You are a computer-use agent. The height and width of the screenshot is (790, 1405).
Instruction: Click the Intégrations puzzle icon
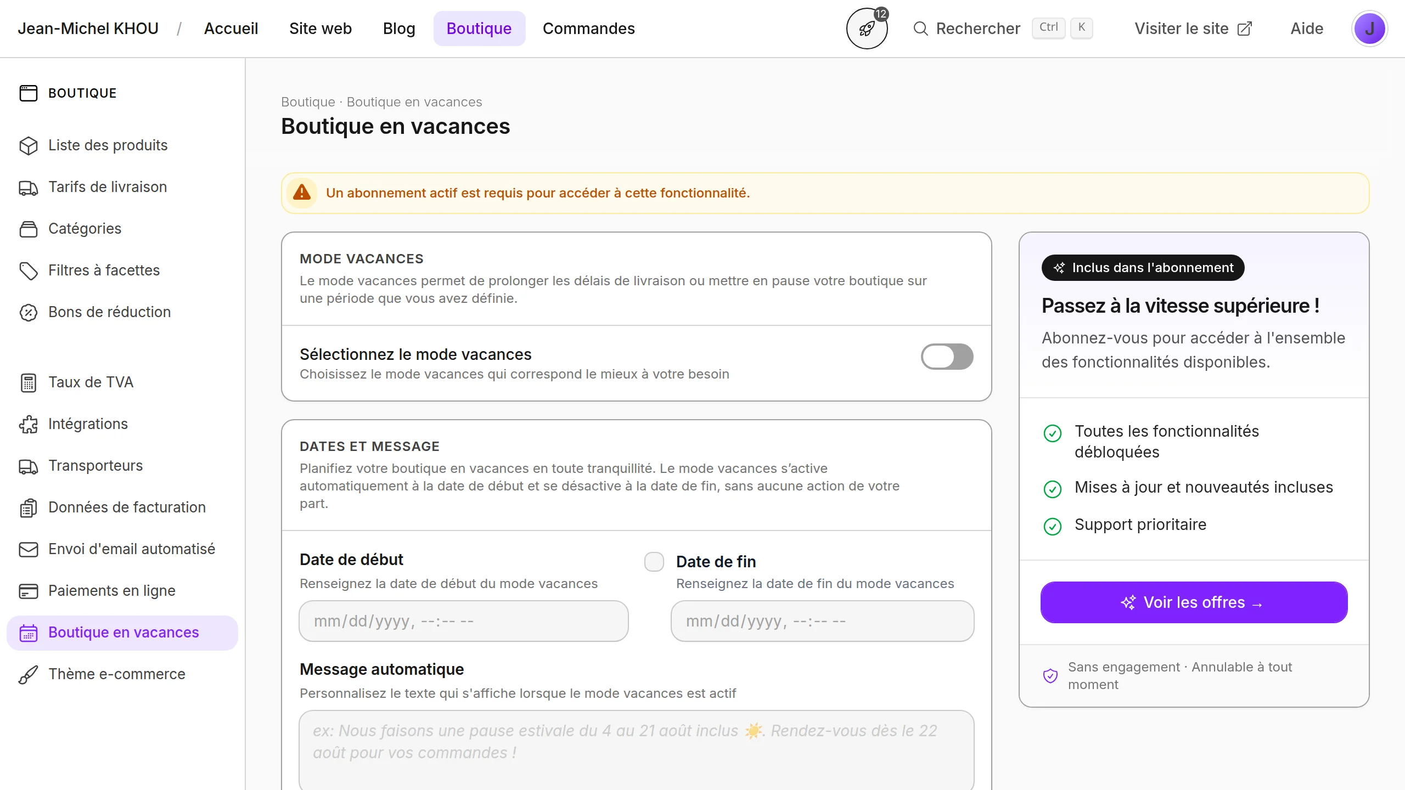[28, 424]
